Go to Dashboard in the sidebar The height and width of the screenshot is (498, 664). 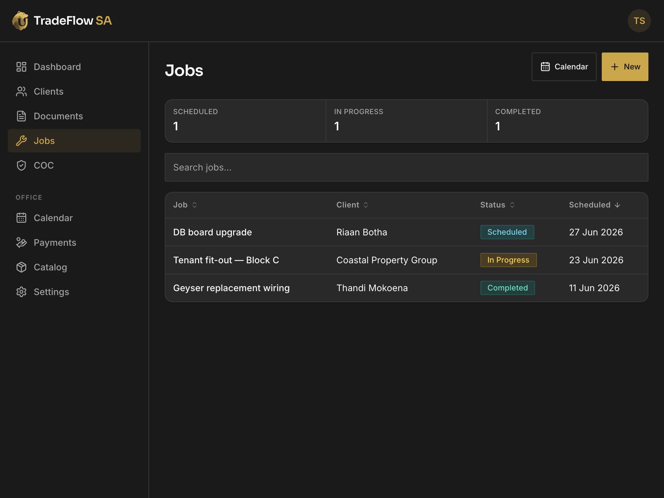[74, 67]
